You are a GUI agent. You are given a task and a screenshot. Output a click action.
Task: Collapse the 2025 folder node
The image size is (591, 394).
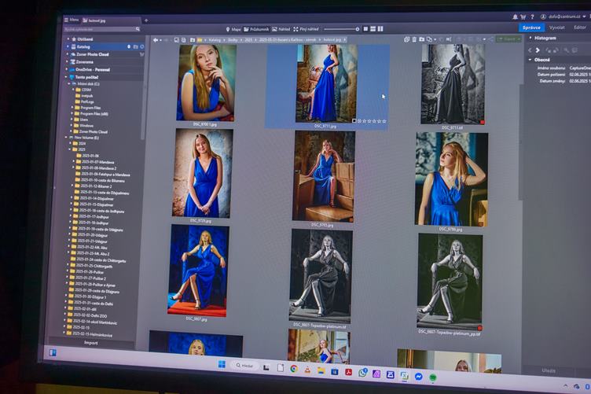tap(70, 149)
